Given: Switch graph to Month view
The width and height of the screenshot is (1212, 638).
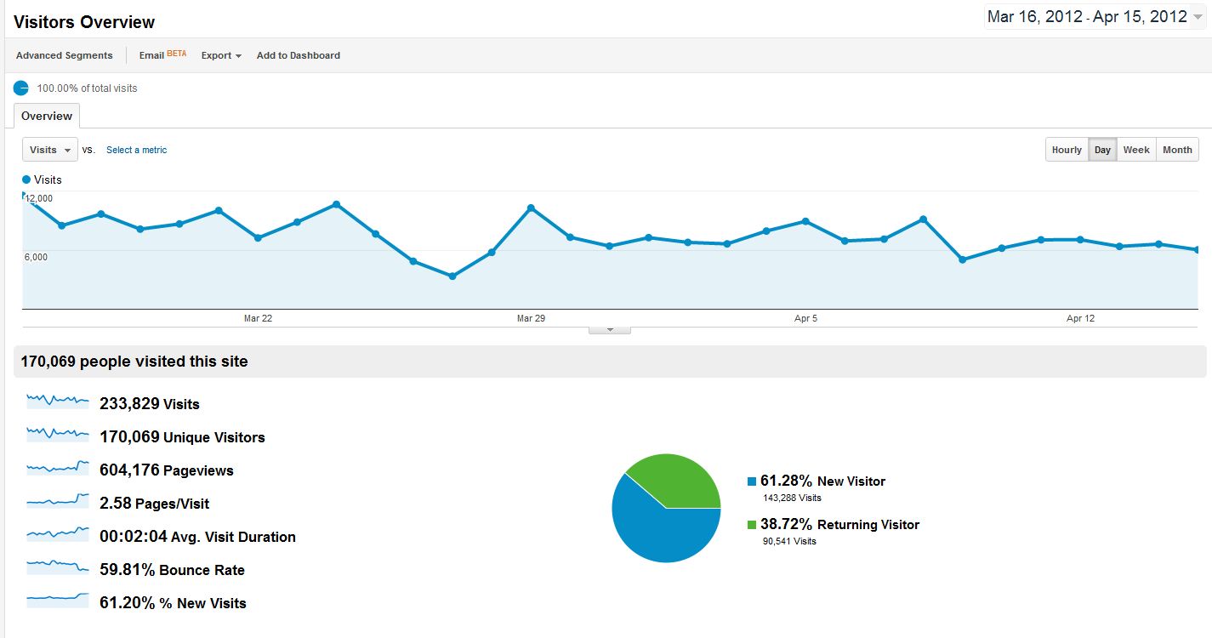Looking at the screenshot, I should (x=1177, y=150).
